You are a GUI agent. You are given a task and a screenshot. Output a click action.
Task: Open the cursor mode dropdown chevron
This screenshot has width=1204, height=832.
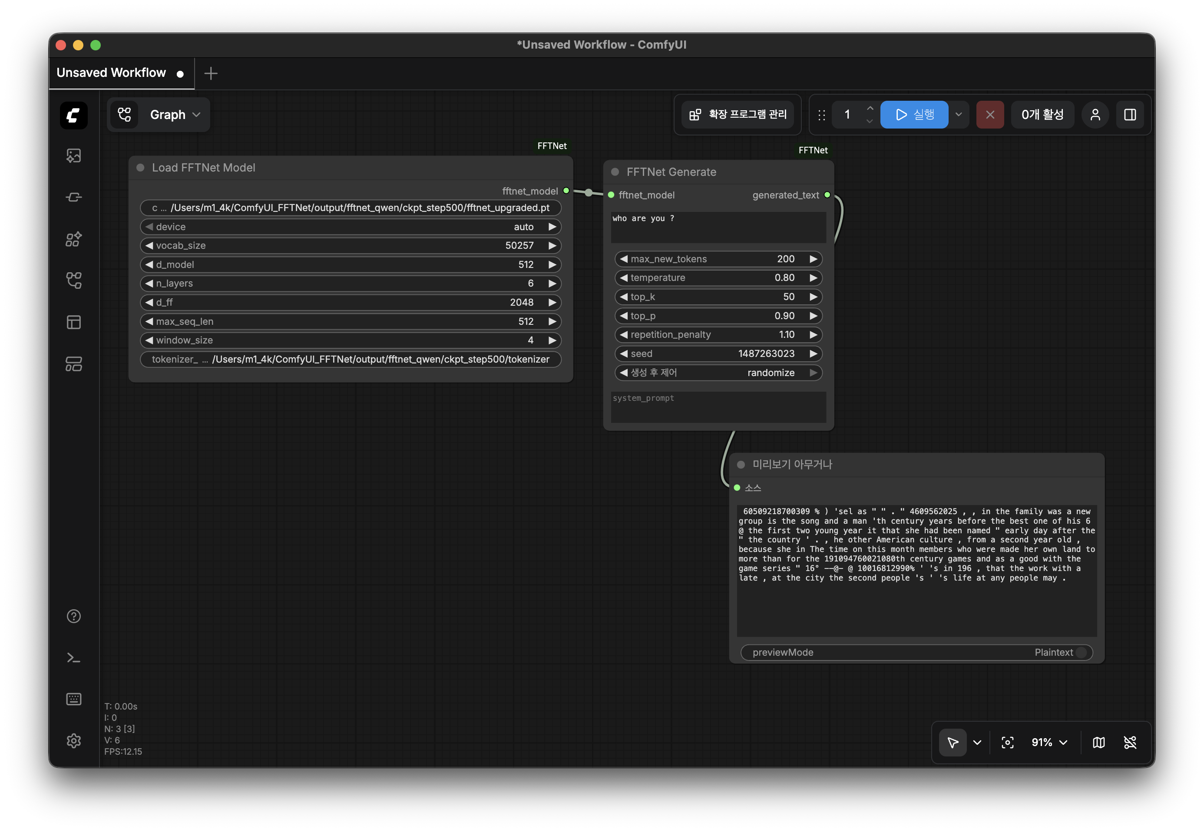click(977, 743)
